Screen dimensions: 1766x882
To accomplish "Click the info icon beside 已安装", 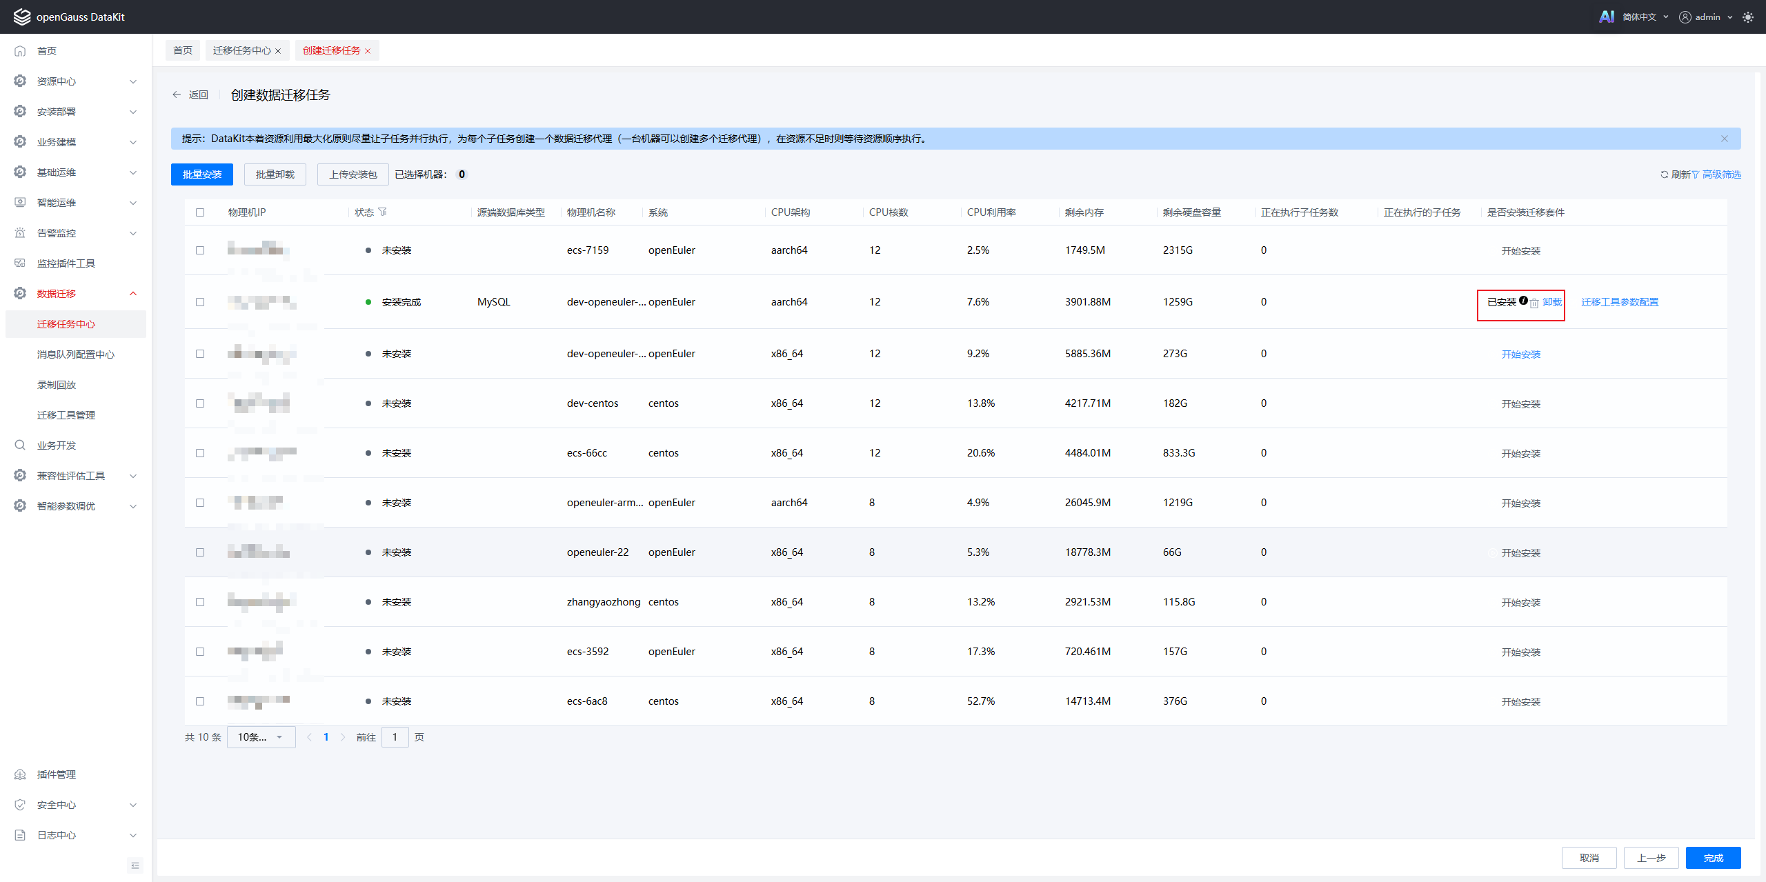I will [x=1523, y=301].
